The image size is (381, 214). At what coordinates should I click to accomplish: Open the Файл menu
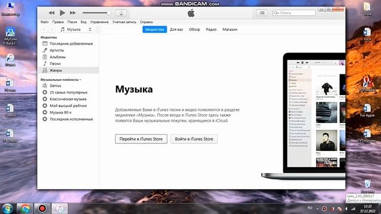point(45,22)
